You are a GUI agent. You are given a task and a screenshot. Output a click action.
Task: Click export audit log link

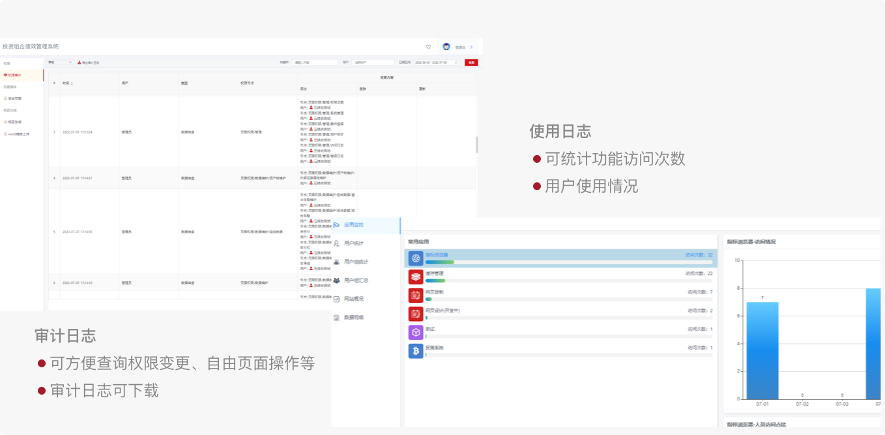pyautogui.click(x=89, y=63)
